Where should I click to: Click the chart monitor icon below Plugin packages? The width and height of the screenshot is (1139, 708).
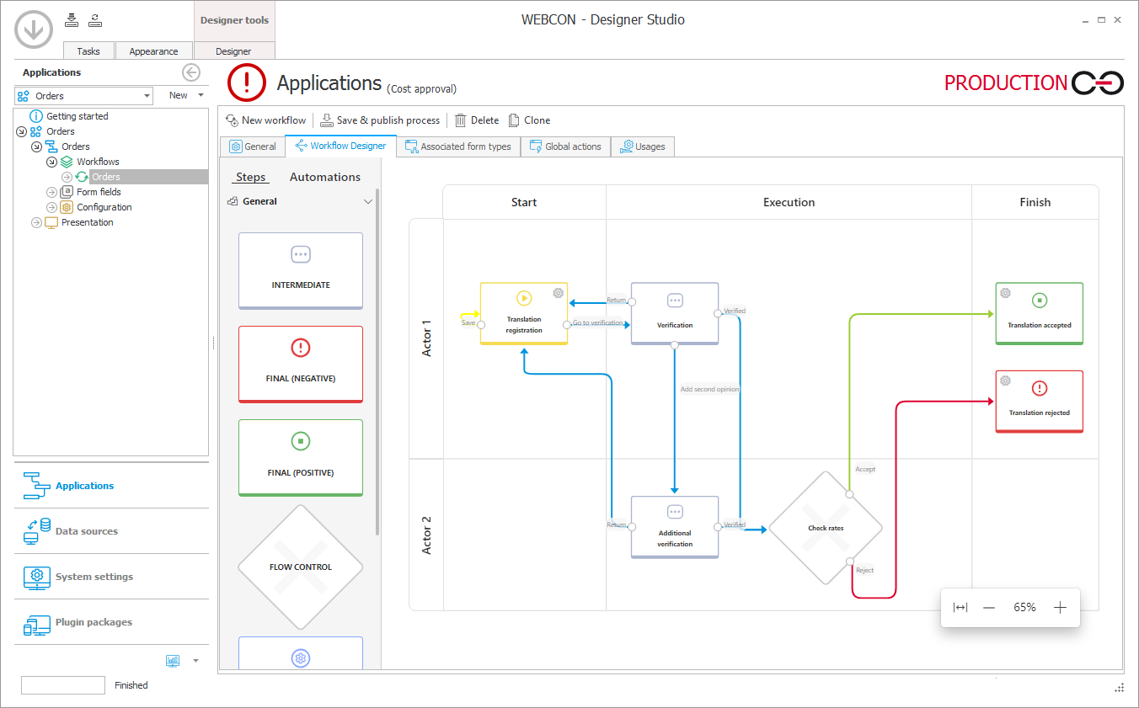tap(173, 661)
